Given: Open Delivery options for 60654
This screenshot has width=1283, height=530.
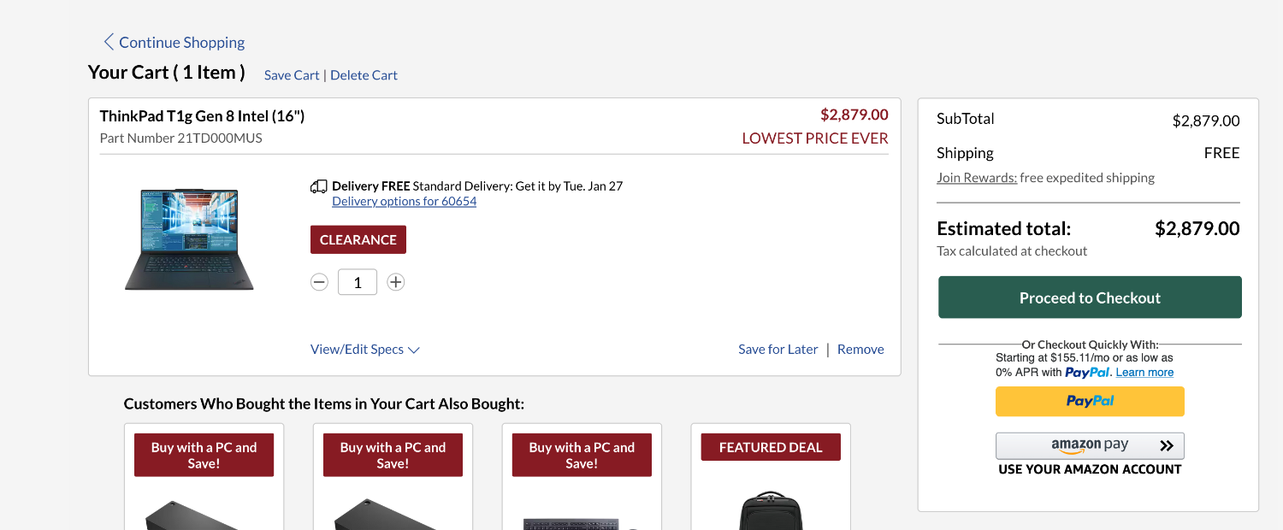Looking at the screenshot, I should [404, 202].
